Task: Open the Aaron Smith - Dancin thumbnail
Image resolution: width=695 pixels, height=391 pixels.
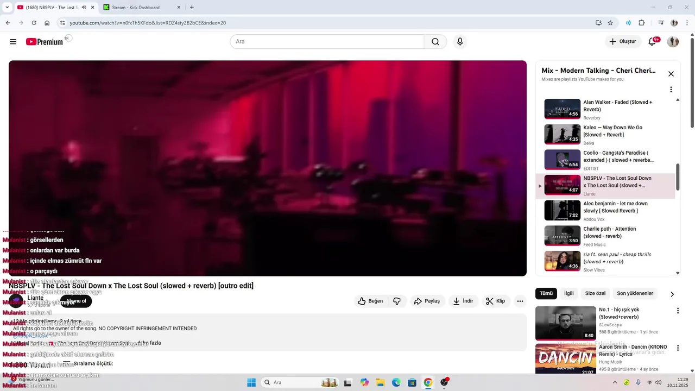Action: click(566, 358)
